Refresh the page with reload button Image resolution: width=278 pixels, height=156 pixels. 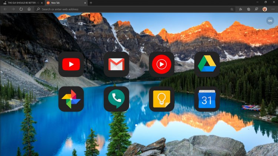coord(21,9)
